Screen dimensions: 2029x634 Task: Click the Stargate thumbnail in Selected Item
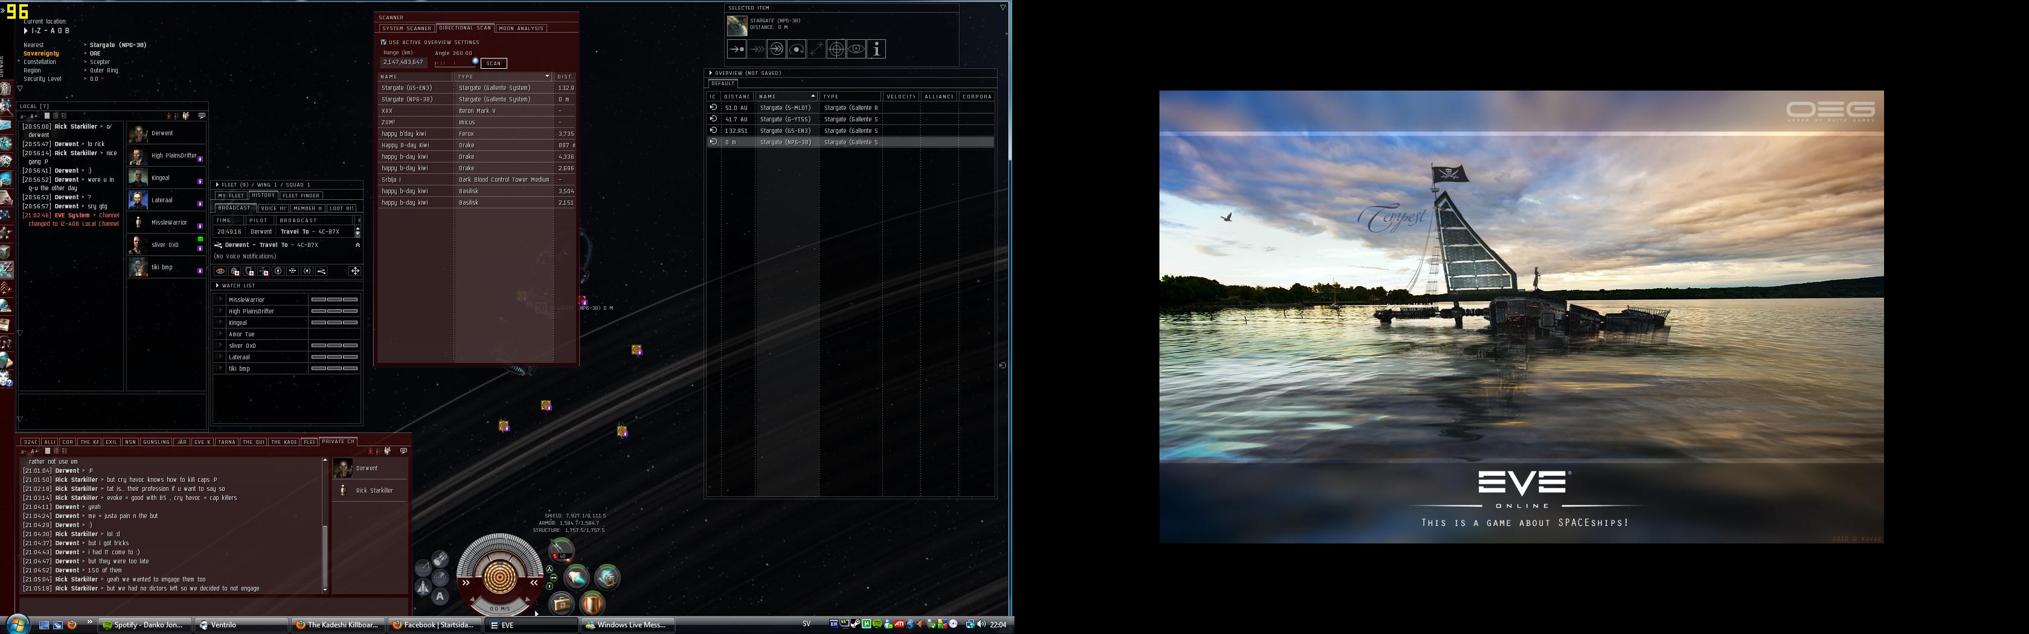[x=737, y=25]
